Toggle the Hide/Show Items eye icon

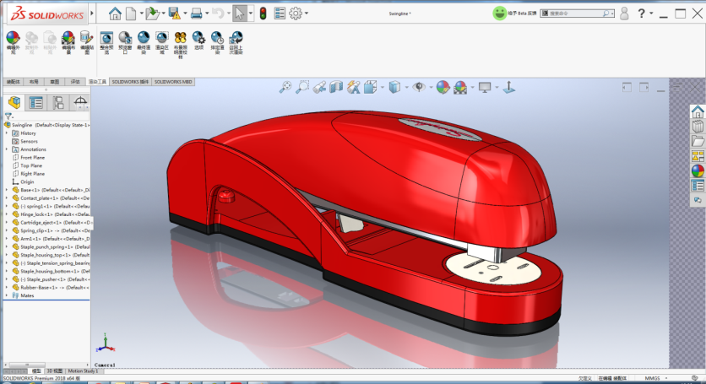tap(419, 86)
